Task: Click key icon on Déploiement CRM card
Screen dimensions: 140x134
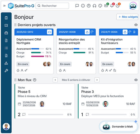Action: (26, 71)
